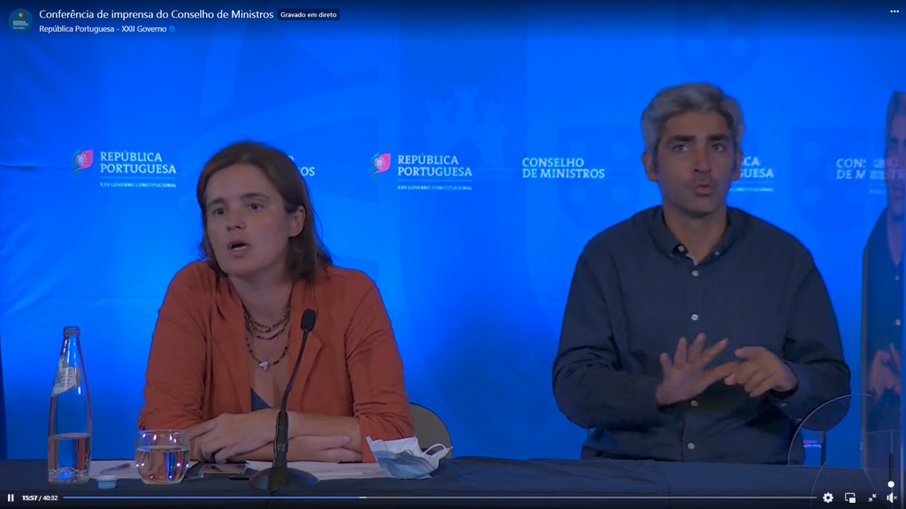Open the video settings gear
This screenshot has height=509, width=906.
(x=827, y=498)
